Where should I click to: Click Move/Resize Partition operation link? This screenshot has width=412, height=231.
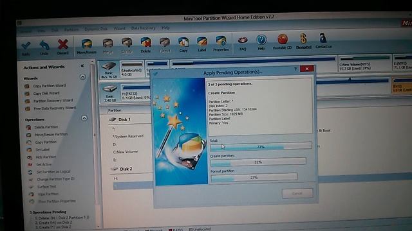click(51, 134)
